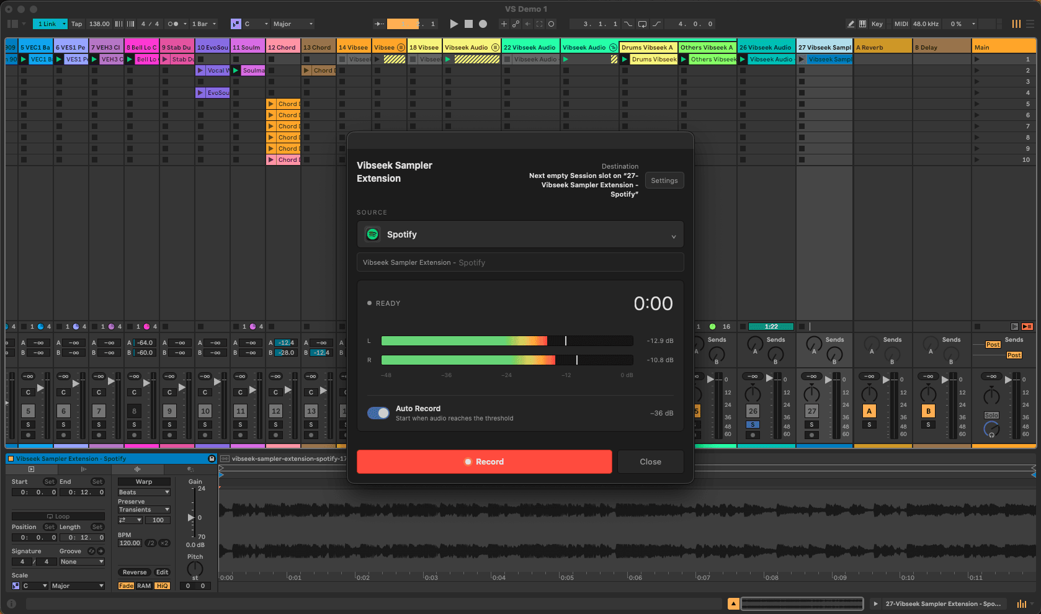
Task: Launch Main scene 1
Action: click(977, 59)
